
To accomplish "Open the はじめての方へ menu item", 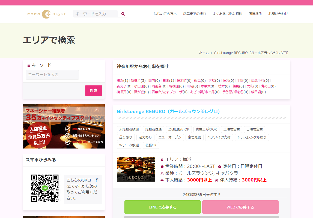I will [x=165, y=14].
